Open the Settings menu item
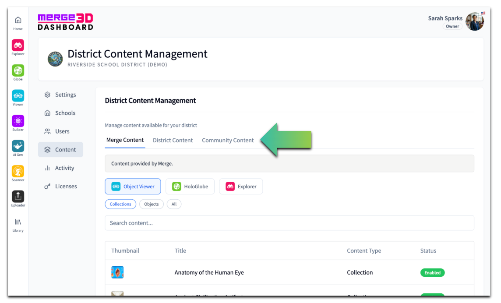The width and height of the screenshot is (501, 303). [60, 95]
